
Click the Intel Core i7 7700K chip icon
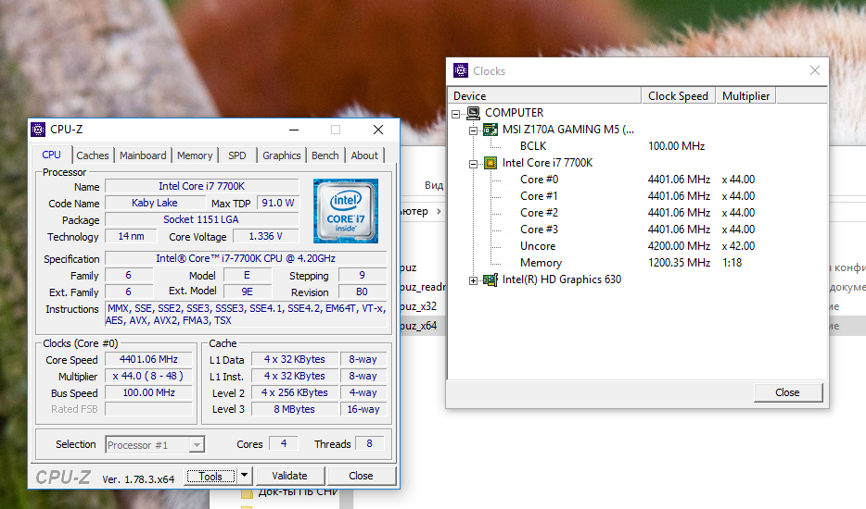pos(490,163)
